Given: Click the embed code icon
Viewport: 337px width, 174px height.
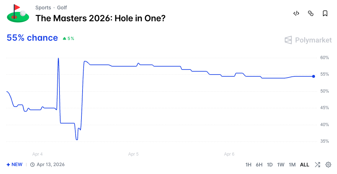Looking at the screenshot, I should (x=296, y=14).
